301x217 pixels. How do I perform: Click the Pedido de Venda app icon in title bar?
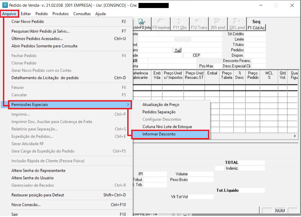tap(5, 5)
